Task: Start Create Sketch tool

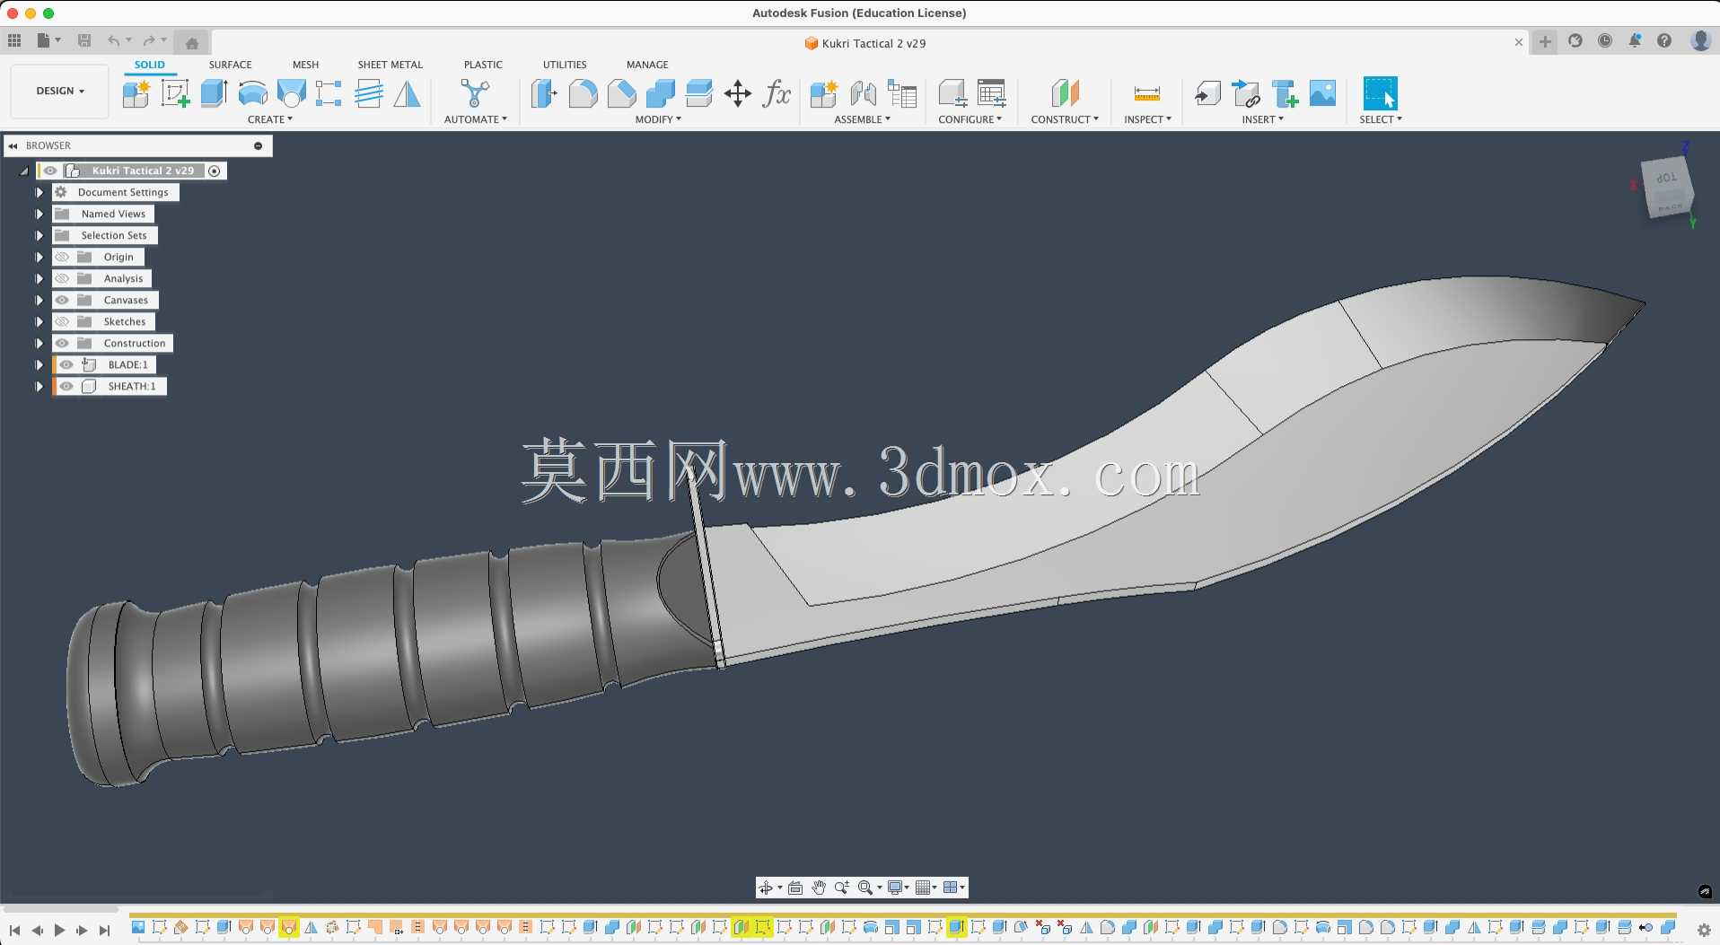Action: pos(175,93)
